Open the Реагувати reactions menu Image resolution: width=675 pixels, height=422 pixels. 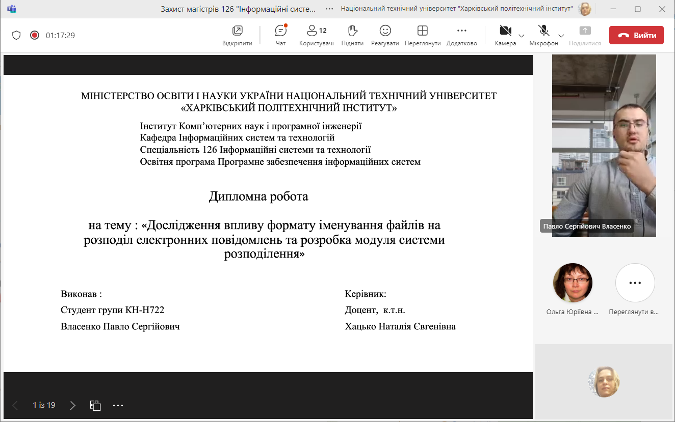385,35
